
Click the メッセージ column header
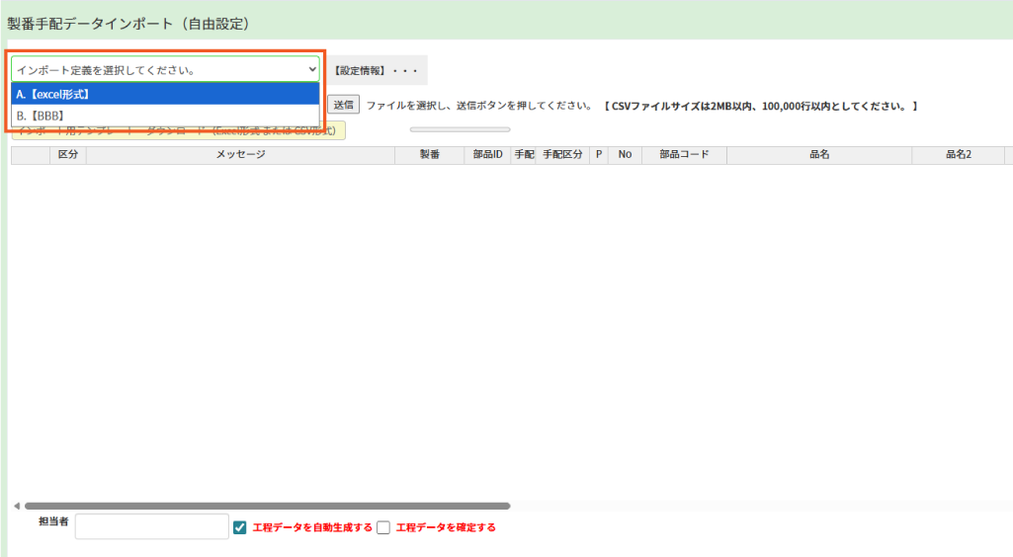click(240, 155)
